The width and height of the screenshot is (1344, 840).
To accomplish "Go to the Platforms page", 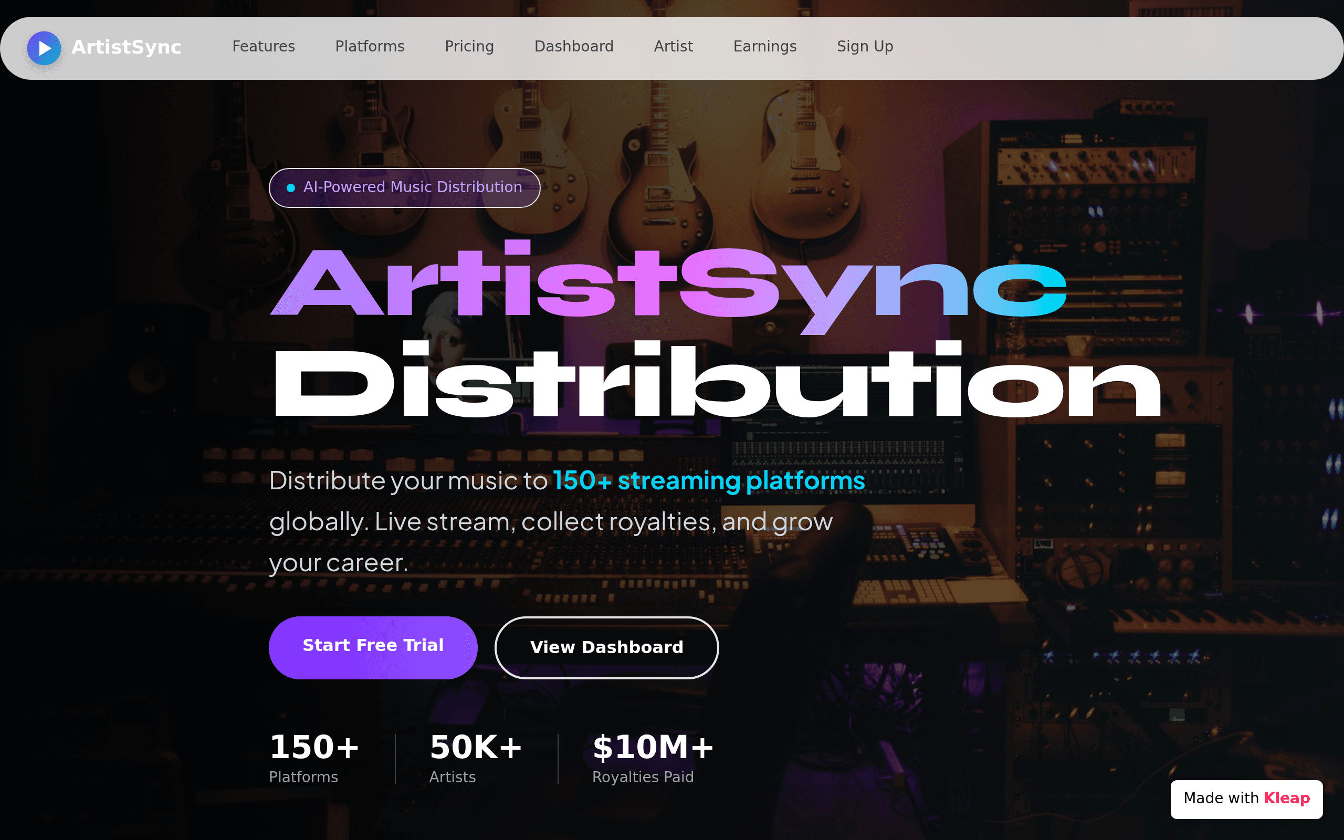I will point(370,46).
